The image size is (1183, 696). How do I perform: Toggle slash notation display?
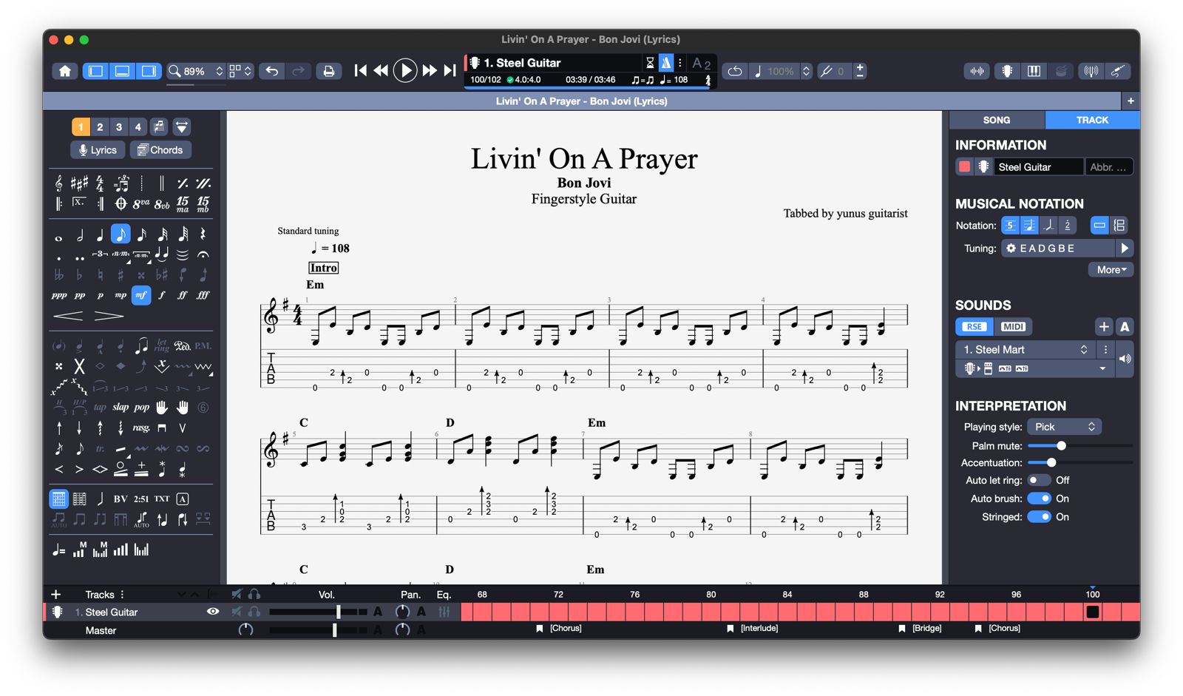(1048, 225)
